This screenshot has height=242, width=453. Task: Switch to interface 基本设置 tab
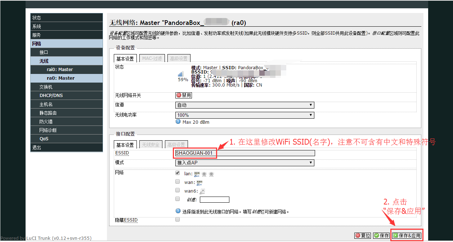pos(125,145)
